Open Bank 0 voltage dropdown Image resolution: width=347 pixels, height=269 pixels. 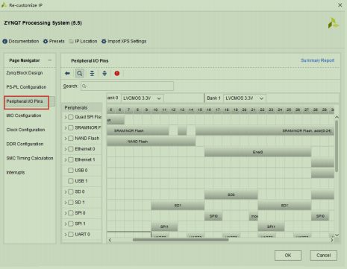click(143, 98)
